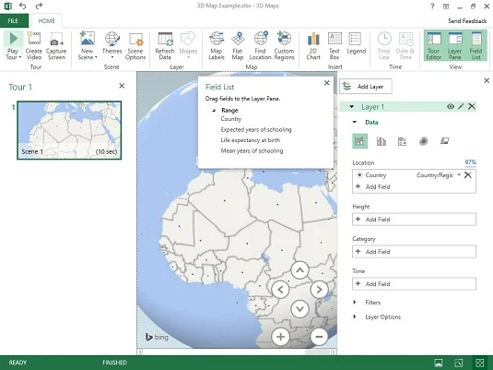Add Field under Location
This screenshot has width=493, height=370.
(414, 186)
